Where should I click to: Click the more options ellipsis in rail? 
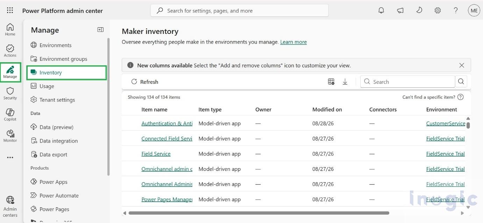point(10,158)
